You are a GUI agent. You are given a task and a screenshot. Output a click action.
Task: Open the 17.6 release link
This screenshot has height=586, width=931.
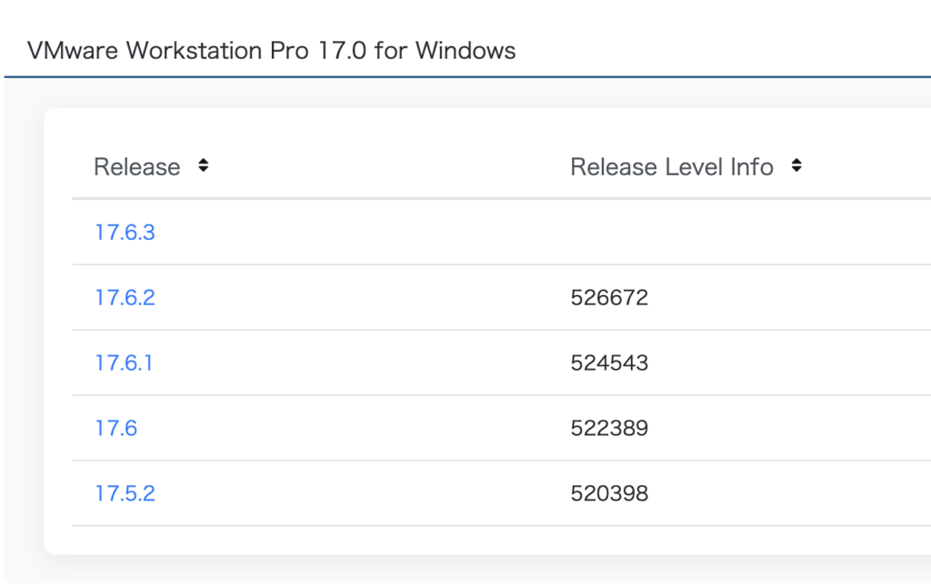[116, 428]
